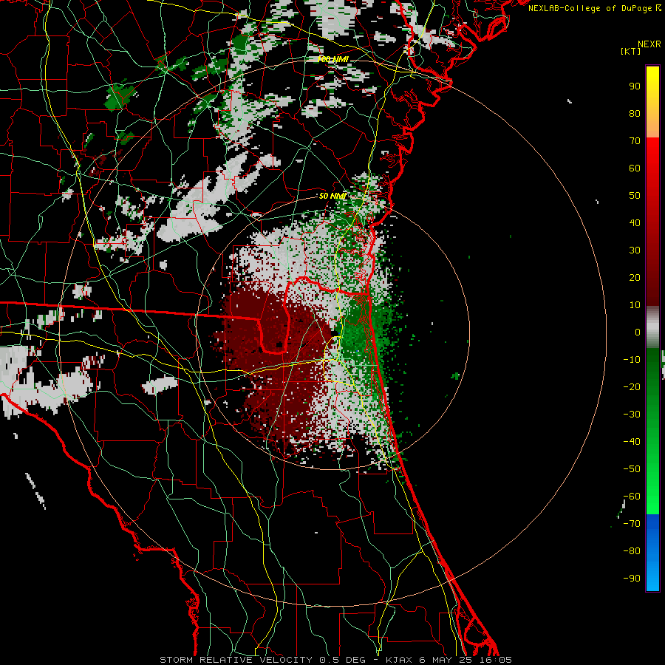665x665 pixels.
Task: Click the 50 NMI range ring label
Action: (x=332, y=196)
